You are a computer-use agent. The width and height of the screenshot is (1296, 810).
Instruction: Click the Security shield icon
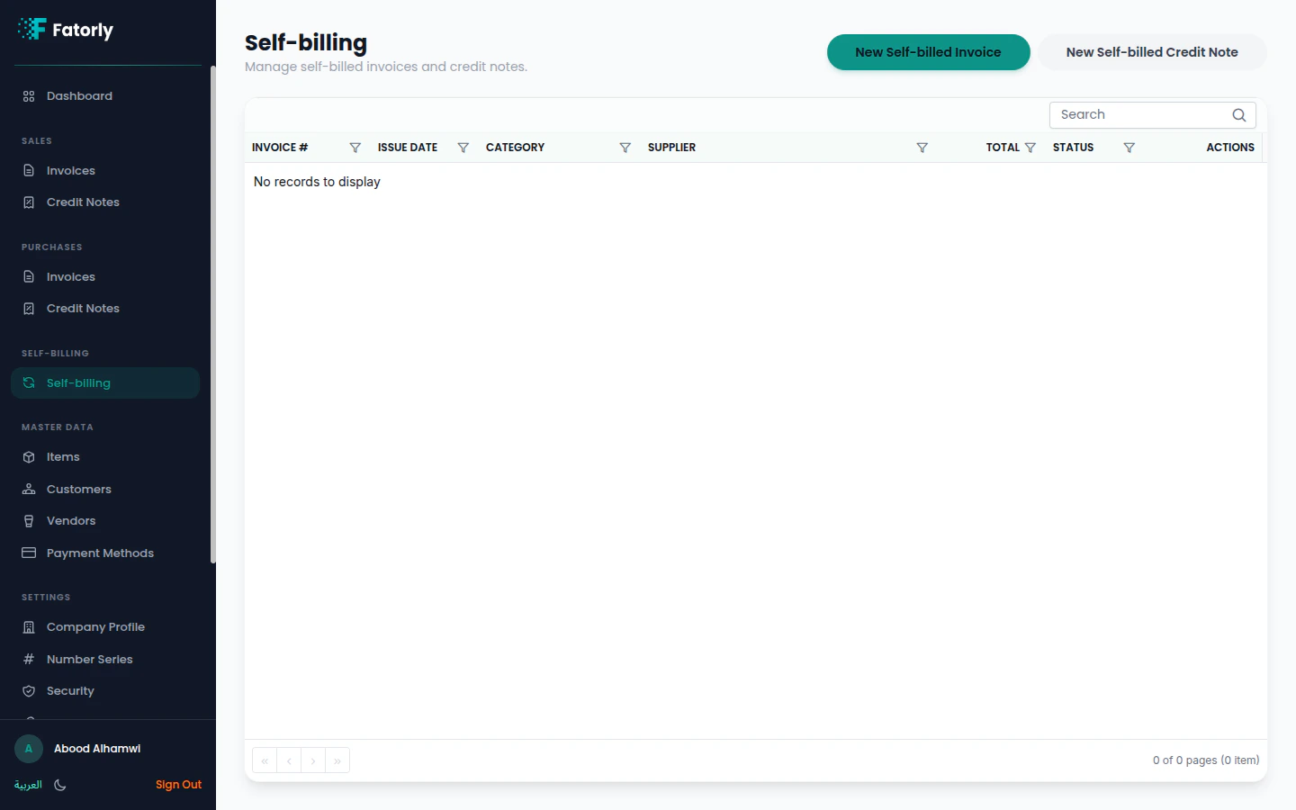[29, 691]
